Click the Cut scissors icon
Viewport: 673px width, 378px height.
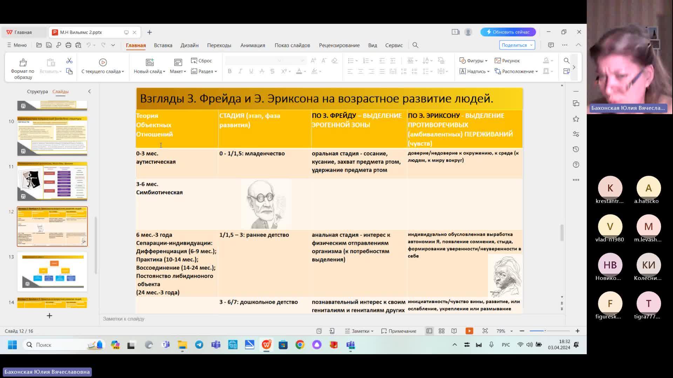tap(69, 61)
